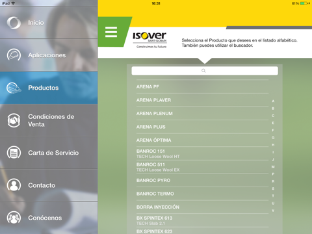This screenshot has height=234, width=312.
Task: Open BX SPINTEX 613 TECH Slab
Action: click(x=202, y=220)
